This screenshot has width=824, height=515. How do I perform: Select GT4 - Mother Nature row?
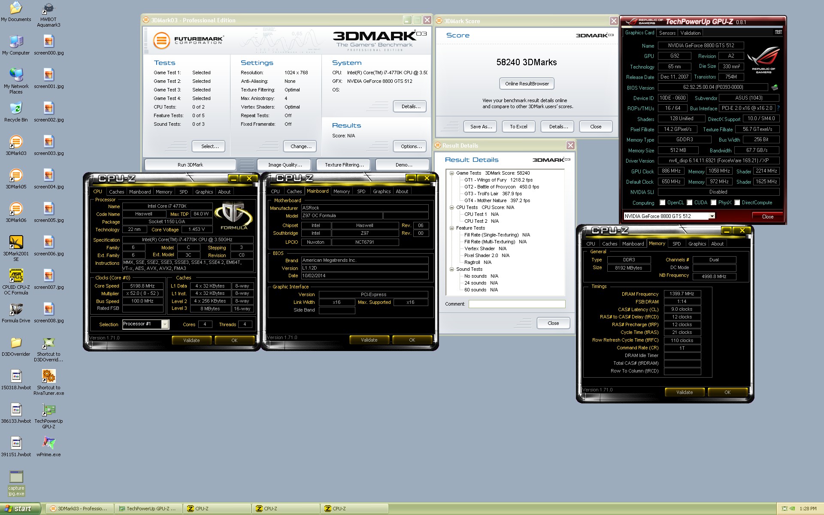coord(497,200)
